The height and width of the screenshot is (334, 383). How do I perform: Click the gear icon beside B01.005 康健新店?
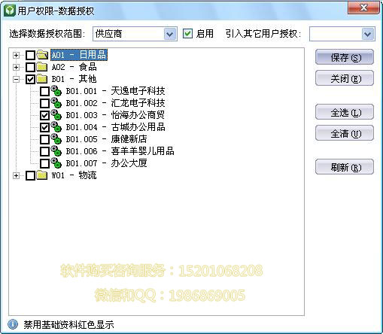(56, 139)
